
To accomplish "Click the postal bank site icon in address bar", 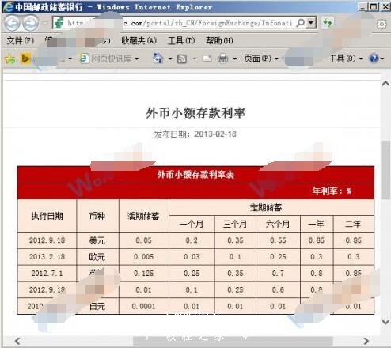I will click(59, 23).
